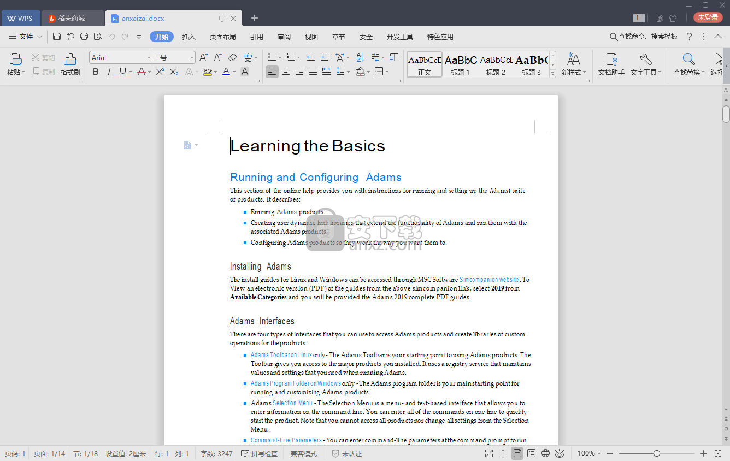Open the Simcompanion website link

click(x=490, y=280)
